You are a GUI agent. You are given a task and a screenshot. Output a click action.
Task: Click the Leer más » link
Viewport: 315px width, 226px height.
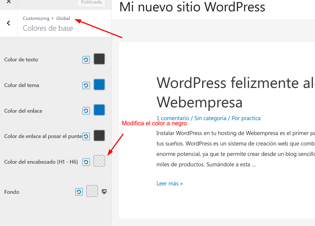[170, 183]
